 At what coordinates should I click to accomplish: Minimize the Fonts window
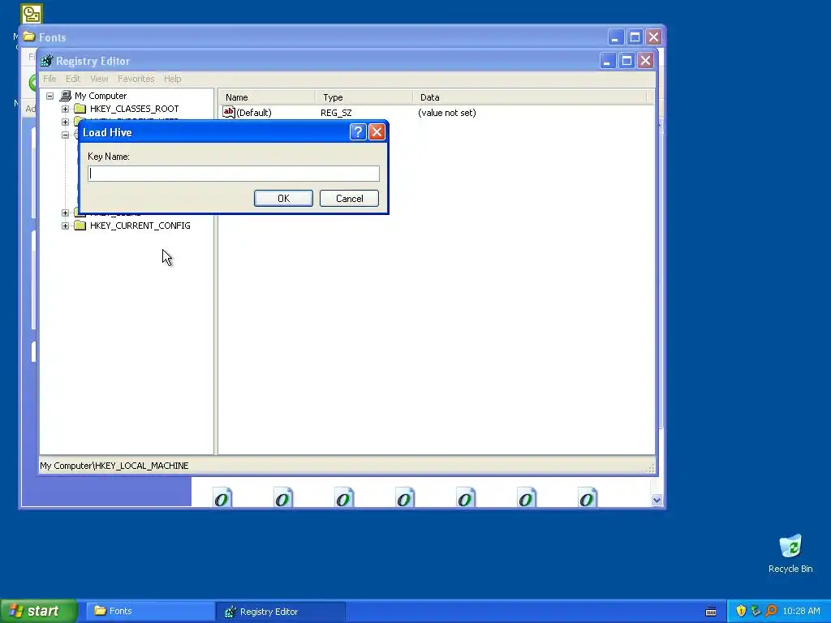[x=615, y=37]
